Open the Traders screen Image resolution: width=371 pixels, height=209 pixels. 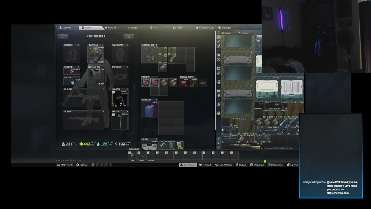[205, 165]
